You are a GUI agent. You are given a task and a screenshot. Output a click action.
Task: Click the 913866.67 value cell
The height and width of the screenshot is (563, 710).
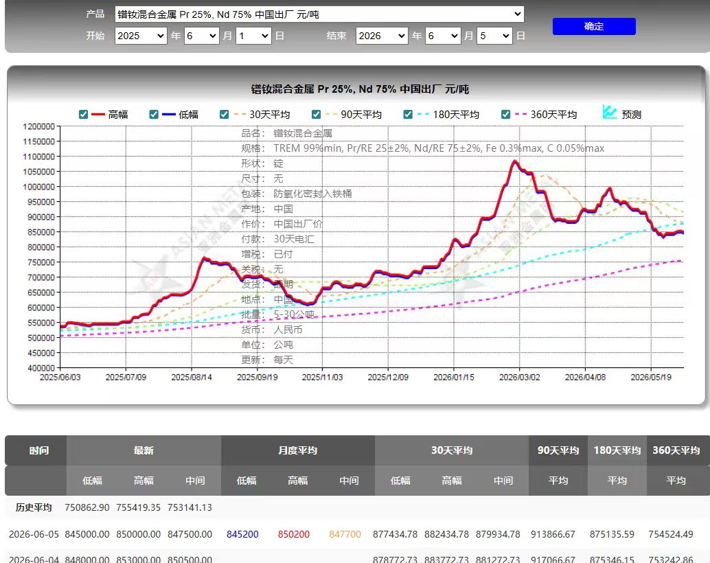(553, 534)
